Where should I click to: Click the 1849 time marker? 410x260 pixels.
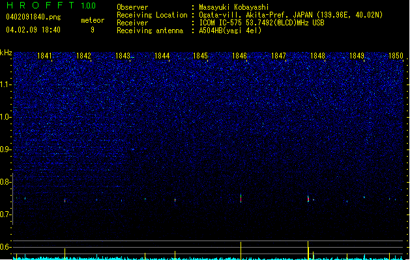(357, 56)
